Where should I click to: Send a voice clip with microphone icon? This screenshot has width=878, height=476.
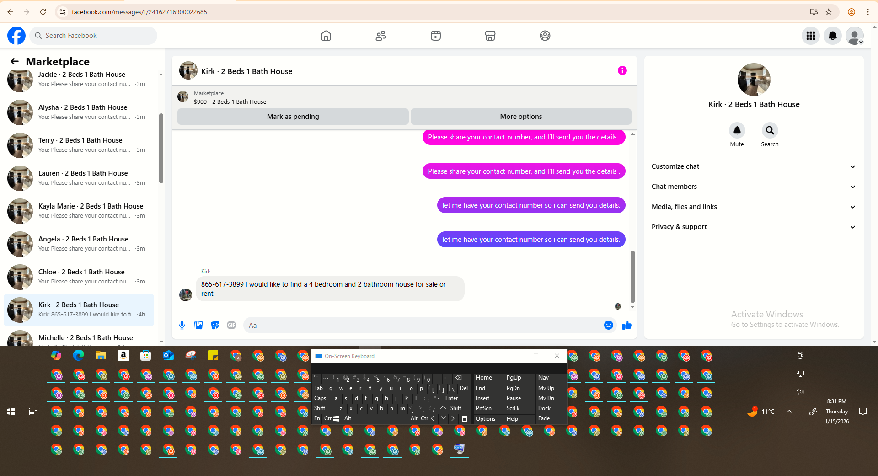click(182, 325)
